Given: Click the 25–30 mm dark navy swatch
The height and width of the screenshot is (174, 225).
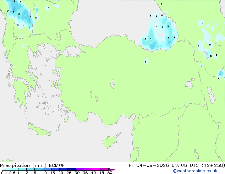Looking at the screenshot, I should (71, 169).
